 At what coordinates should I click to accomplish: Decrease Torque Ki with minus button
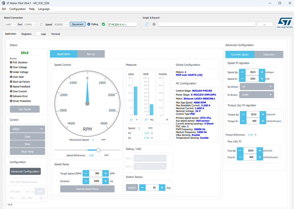pyautogui.click(x=243, y=120)
